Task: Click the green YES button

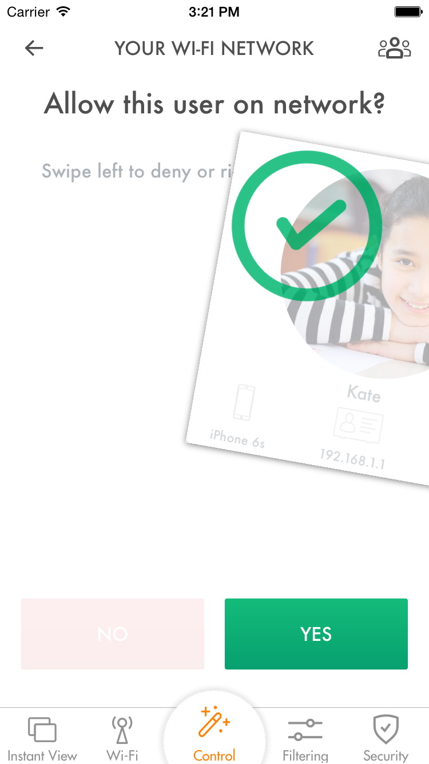Action: tap(316, 634)
